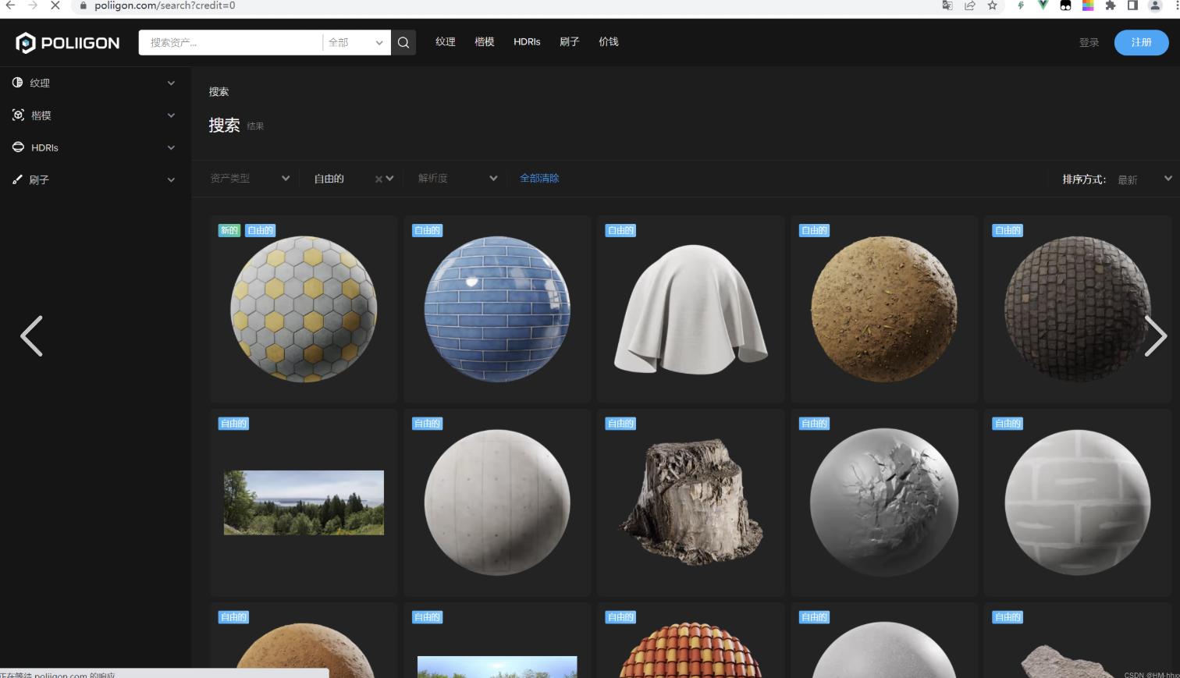Go to the previous page with left arrow
The width and height of the screenshot is (1180, 678).
(31, 336)
